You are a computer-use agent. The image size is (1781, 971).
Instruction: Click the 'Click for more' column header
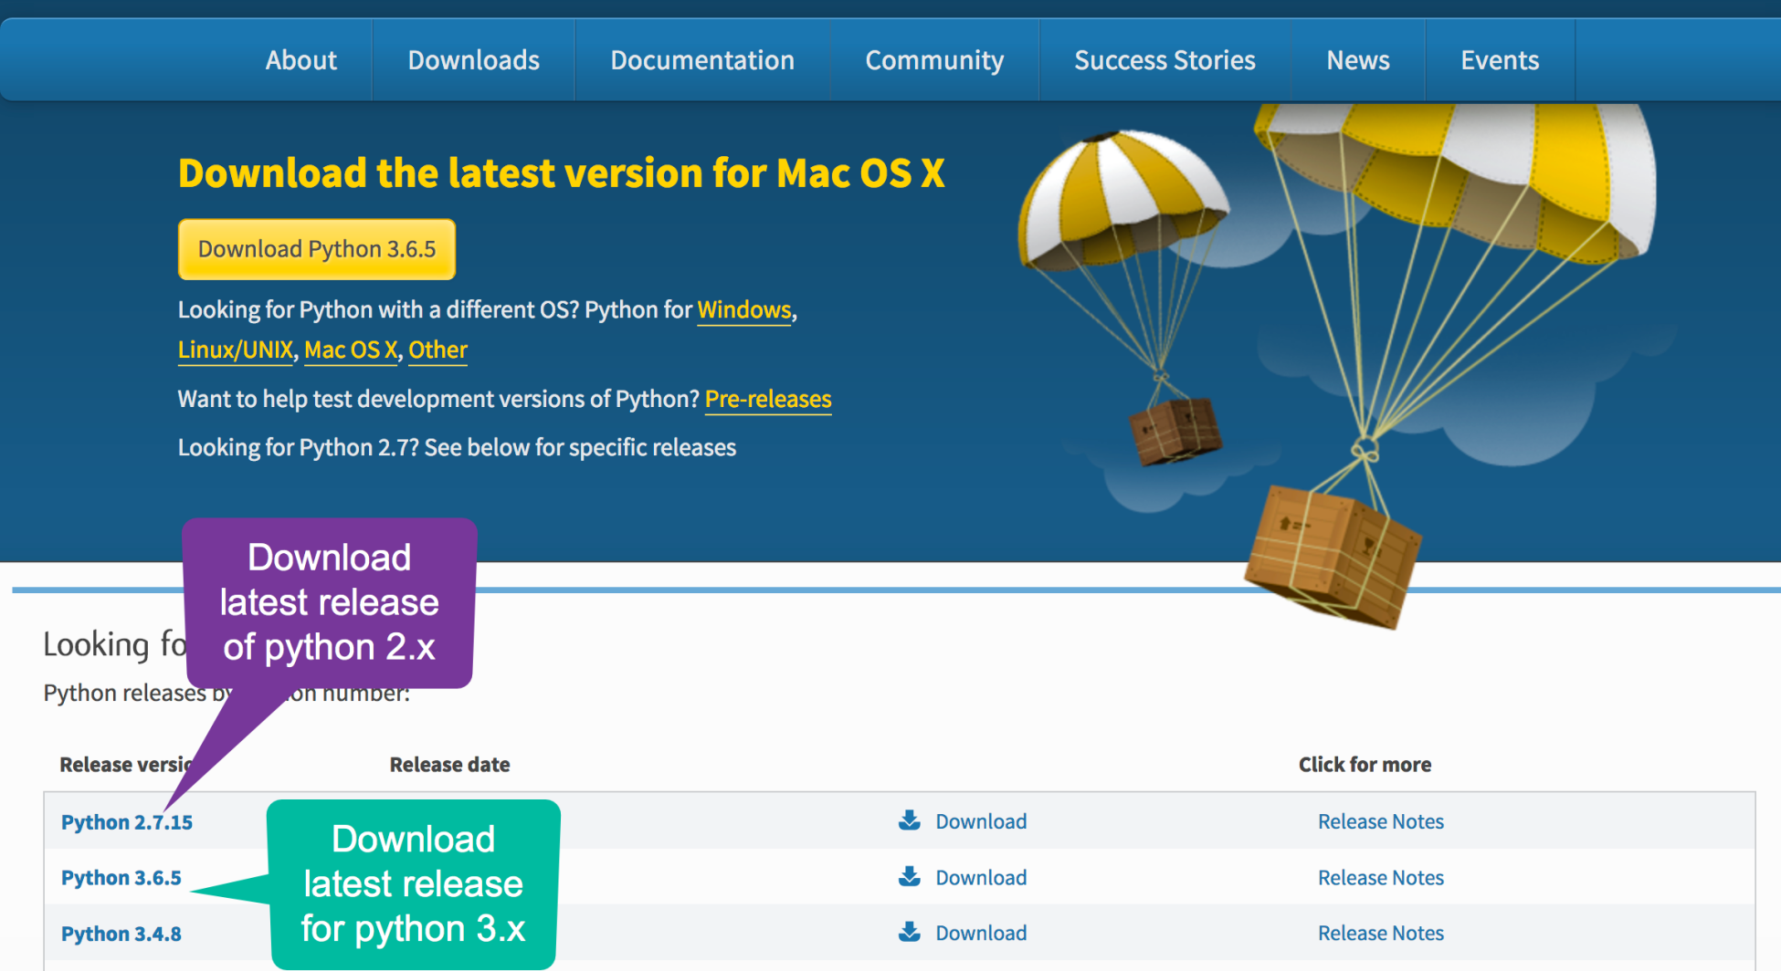point(1365,765)
